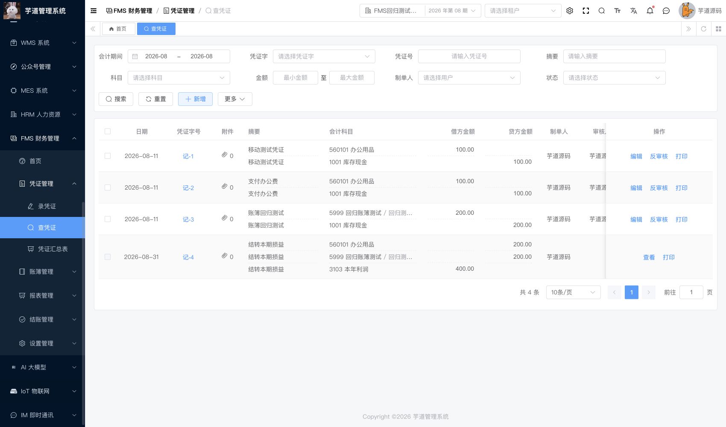The image size is (726, 427).
Task: Check the row for voucher 记-3
Action: click(108, 219)
